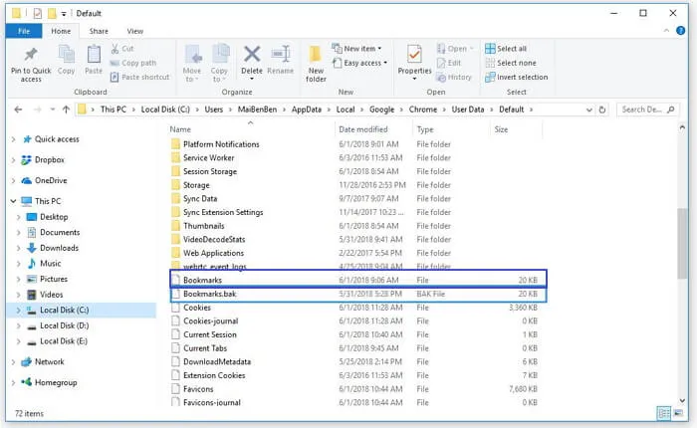Switch to the View ribbon tab
This screenshot has height=428, width=697.
tap(134, 31)
